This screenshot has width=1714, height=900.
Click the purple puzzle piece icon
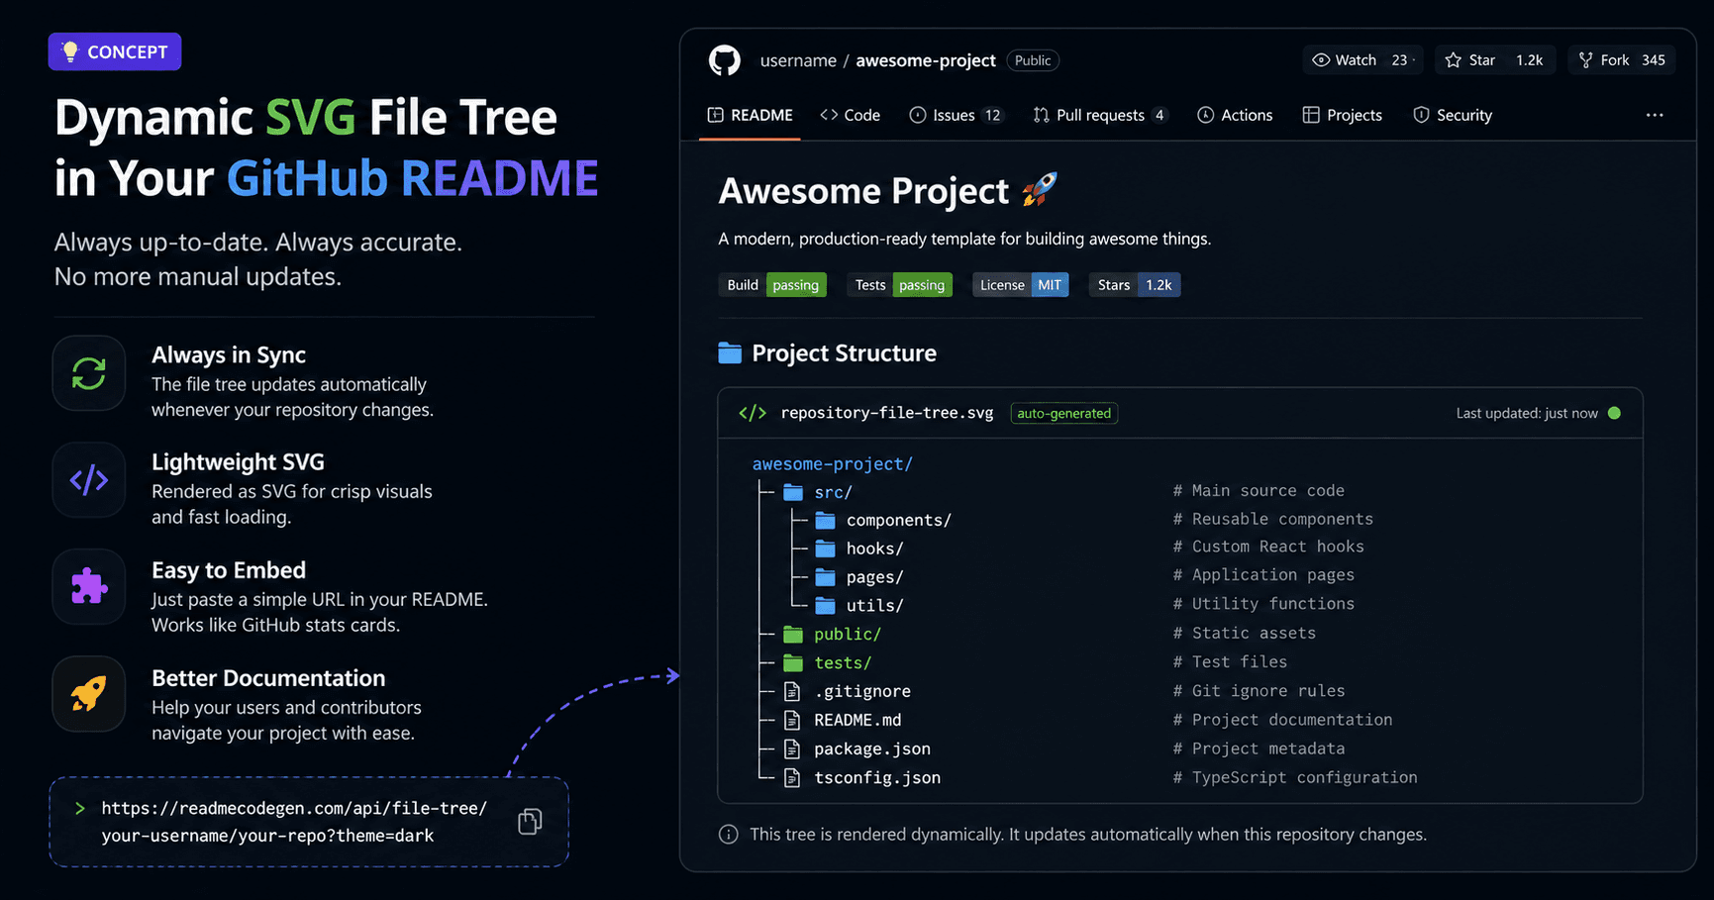pyautogui.click(x=89, y=587)
